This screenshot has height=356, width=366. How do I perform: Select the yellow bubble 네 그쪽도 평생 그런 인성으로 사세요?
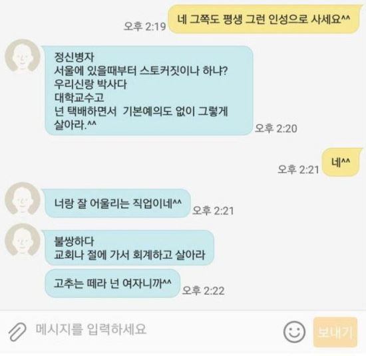click(x=265, y=19)
